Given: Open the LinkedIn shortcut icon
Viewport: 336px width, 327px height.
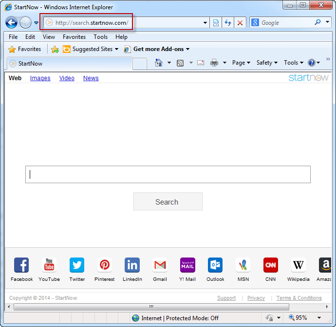Looking at the screenshot, I should coord(132,265).
